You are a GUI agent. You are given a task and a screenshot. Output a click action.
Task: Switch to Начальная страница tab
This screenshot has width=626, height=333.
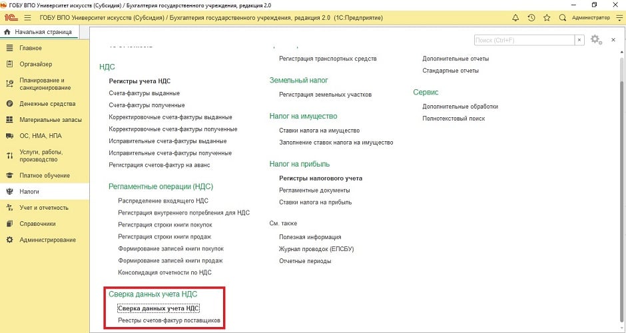tap(40, 31)
